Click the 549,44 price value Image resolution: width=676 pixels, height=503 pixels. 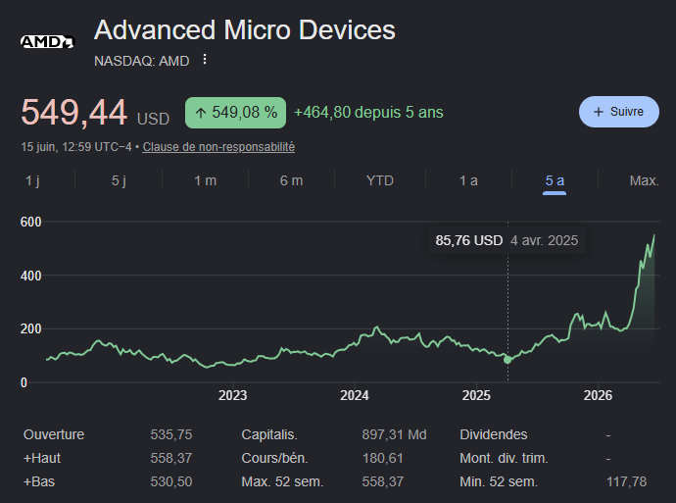coord(73,112)
